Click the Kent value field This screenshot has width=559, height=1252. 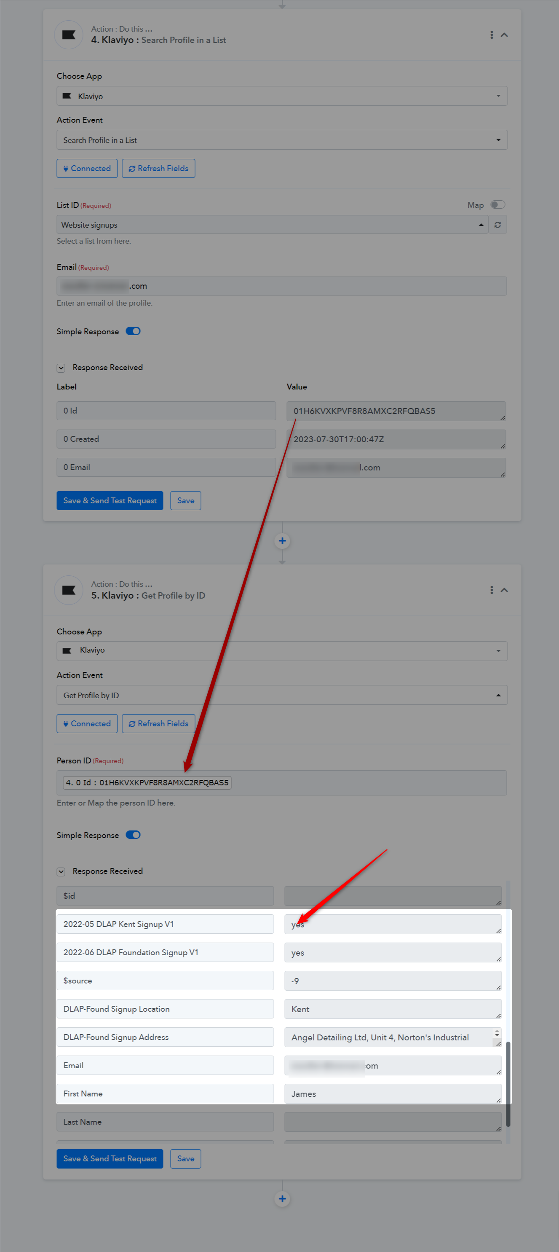coord(393,1009)
